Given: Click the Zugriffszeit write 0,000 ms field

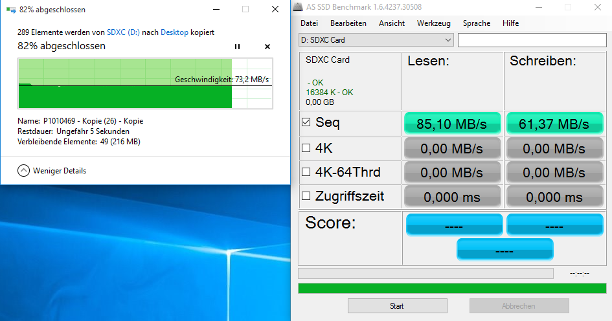Looking at the screenshot, I should [554, 197].
